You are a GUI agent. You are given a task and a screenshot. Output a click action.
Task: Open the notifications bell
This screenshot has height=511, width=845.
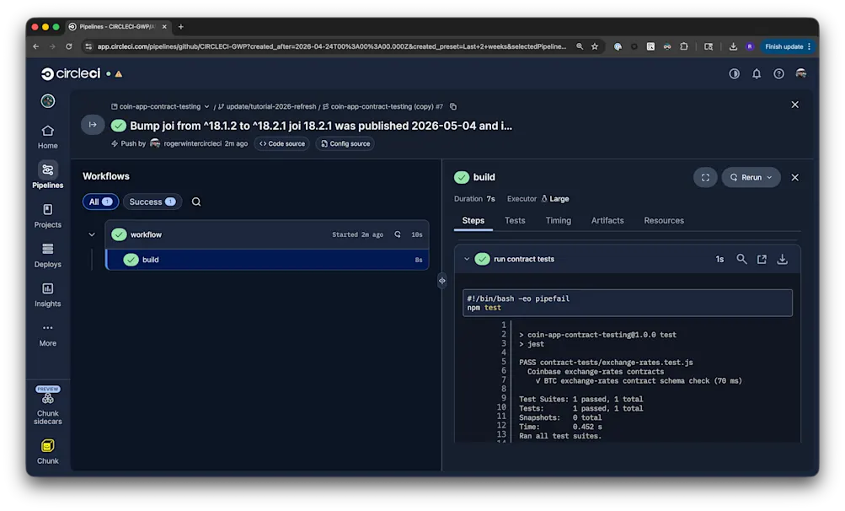[757, 73]
